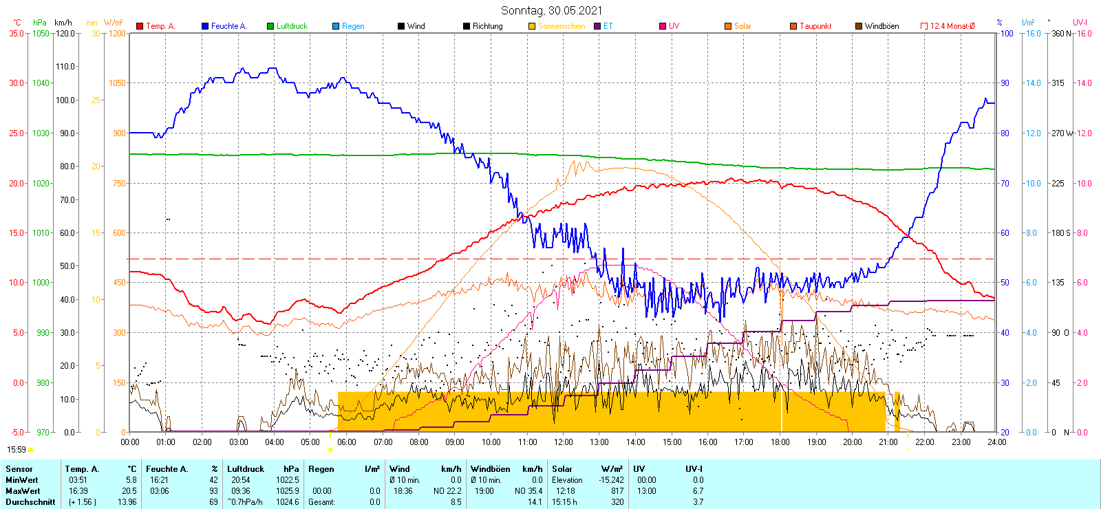Click the 'Gesamt:' rain total label
This screenshot has width=1101, height=509.
(x=322, y=502)
